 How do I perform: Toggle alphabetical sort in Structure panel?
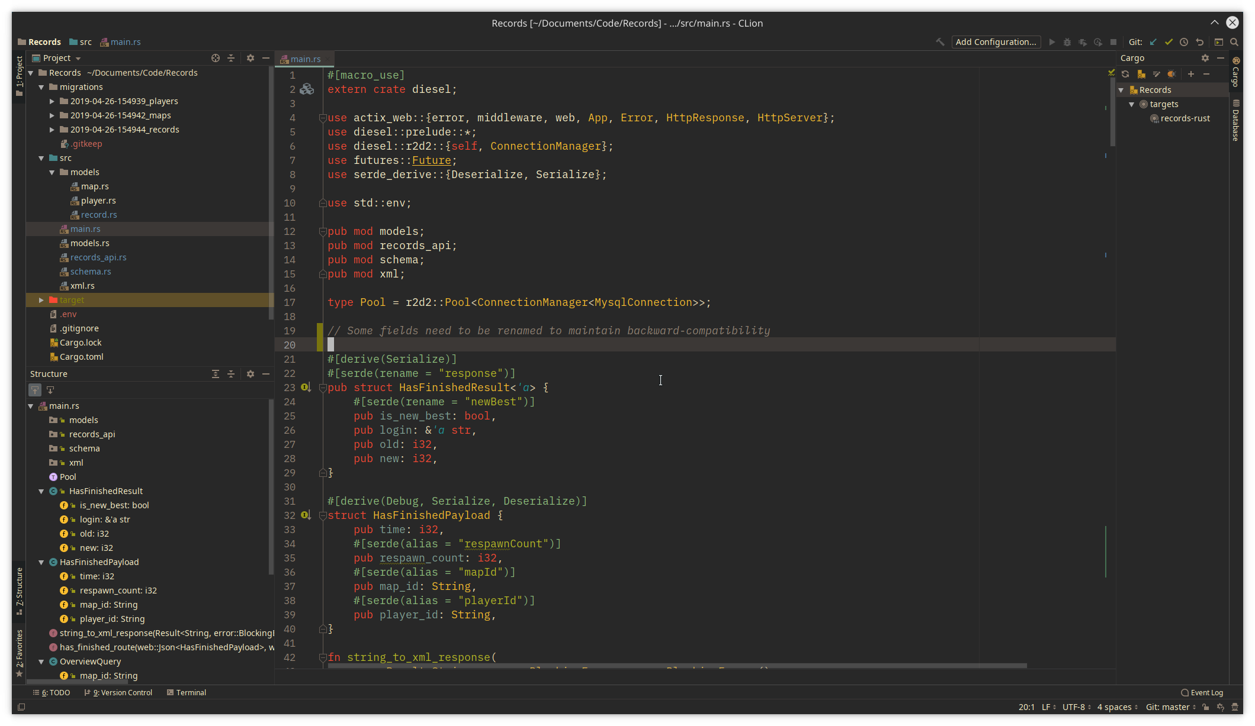[x=50, y=390]
